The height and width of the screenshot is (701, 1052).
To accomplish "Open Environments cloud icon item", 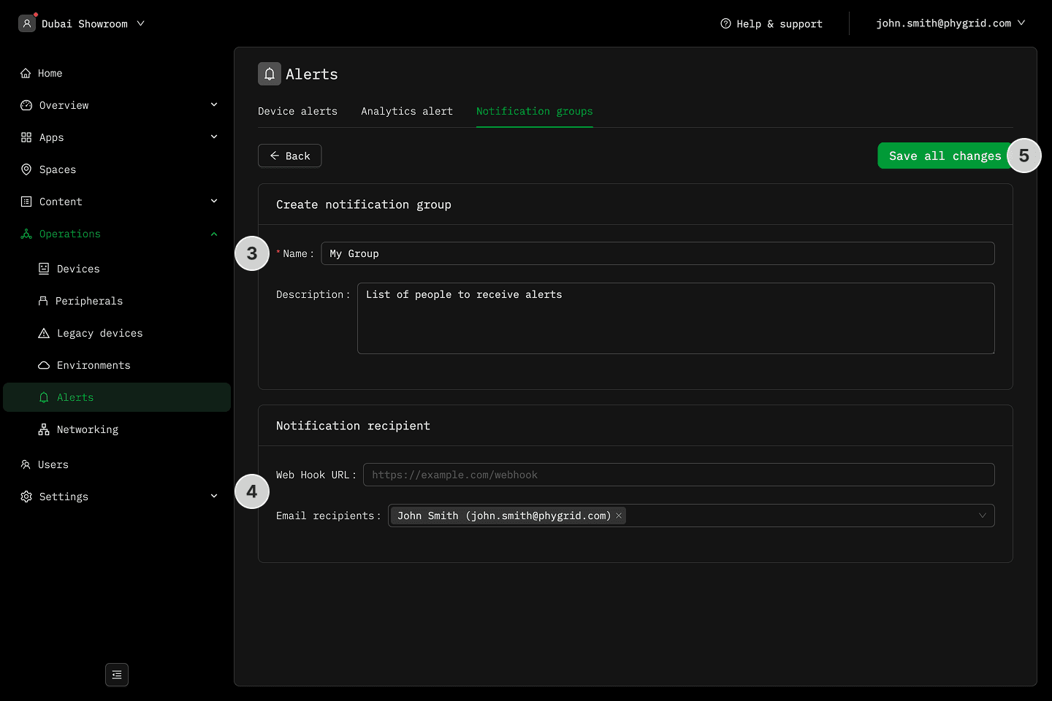I will (44, 365).
